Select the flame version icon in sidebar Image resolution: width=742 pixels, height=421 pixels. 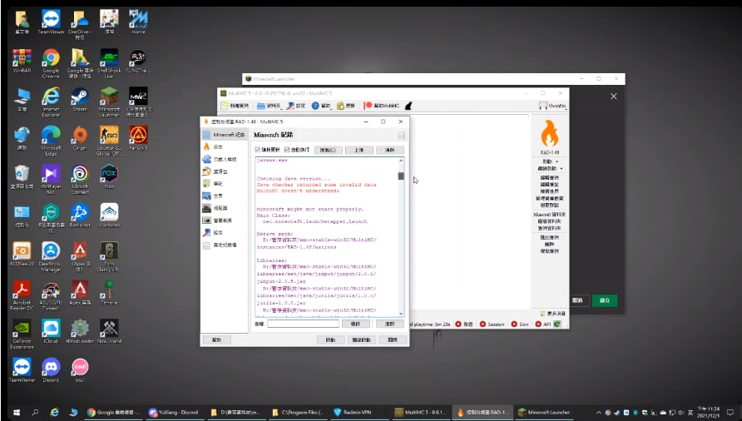click(x=207, y=146)
